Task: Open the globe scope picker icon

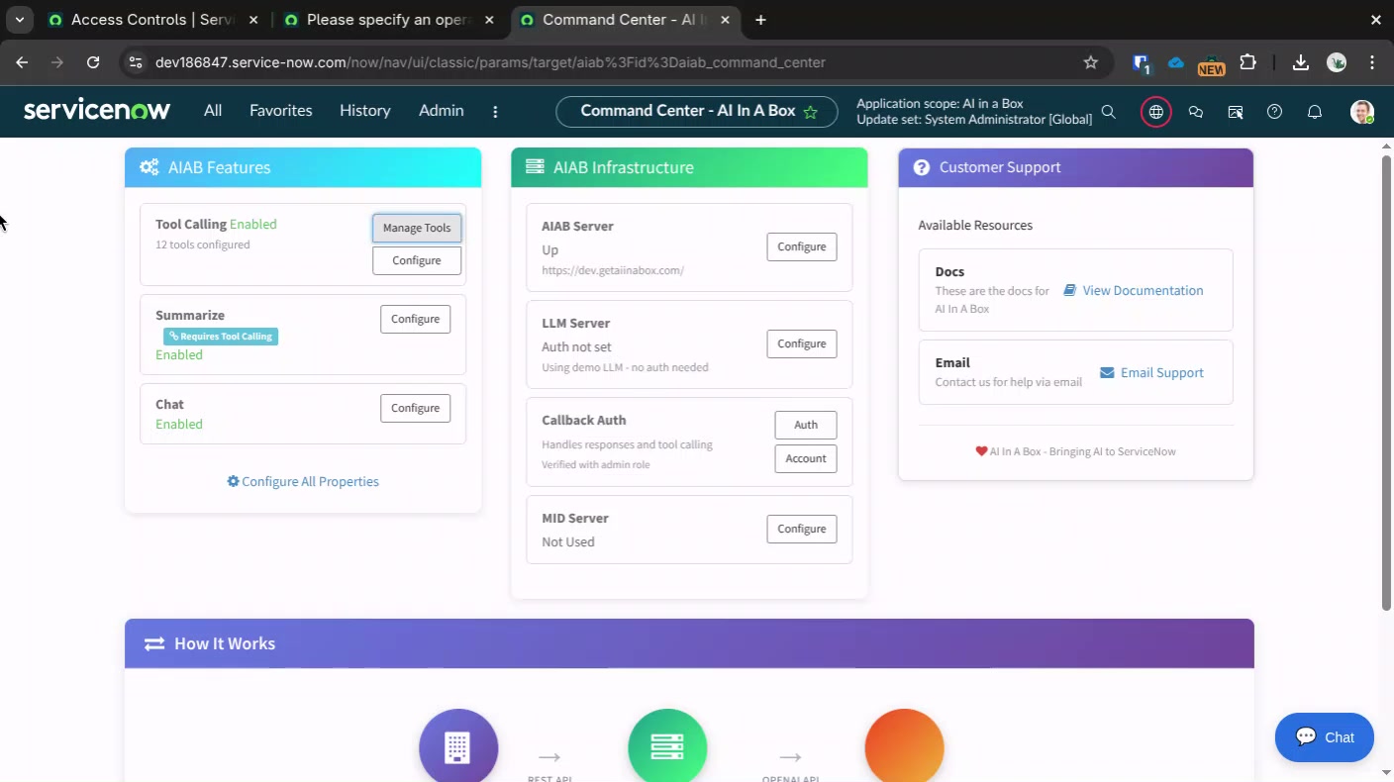Action: [x=1156, y=112]
